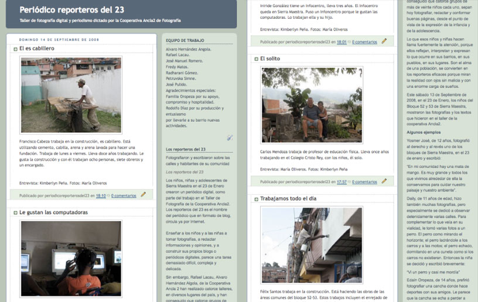Image resolution: width=478 pixels, height=302 pixels.
Task: Open 0 comentarios link next to 17:57
Action: click(x=364, y=182)
